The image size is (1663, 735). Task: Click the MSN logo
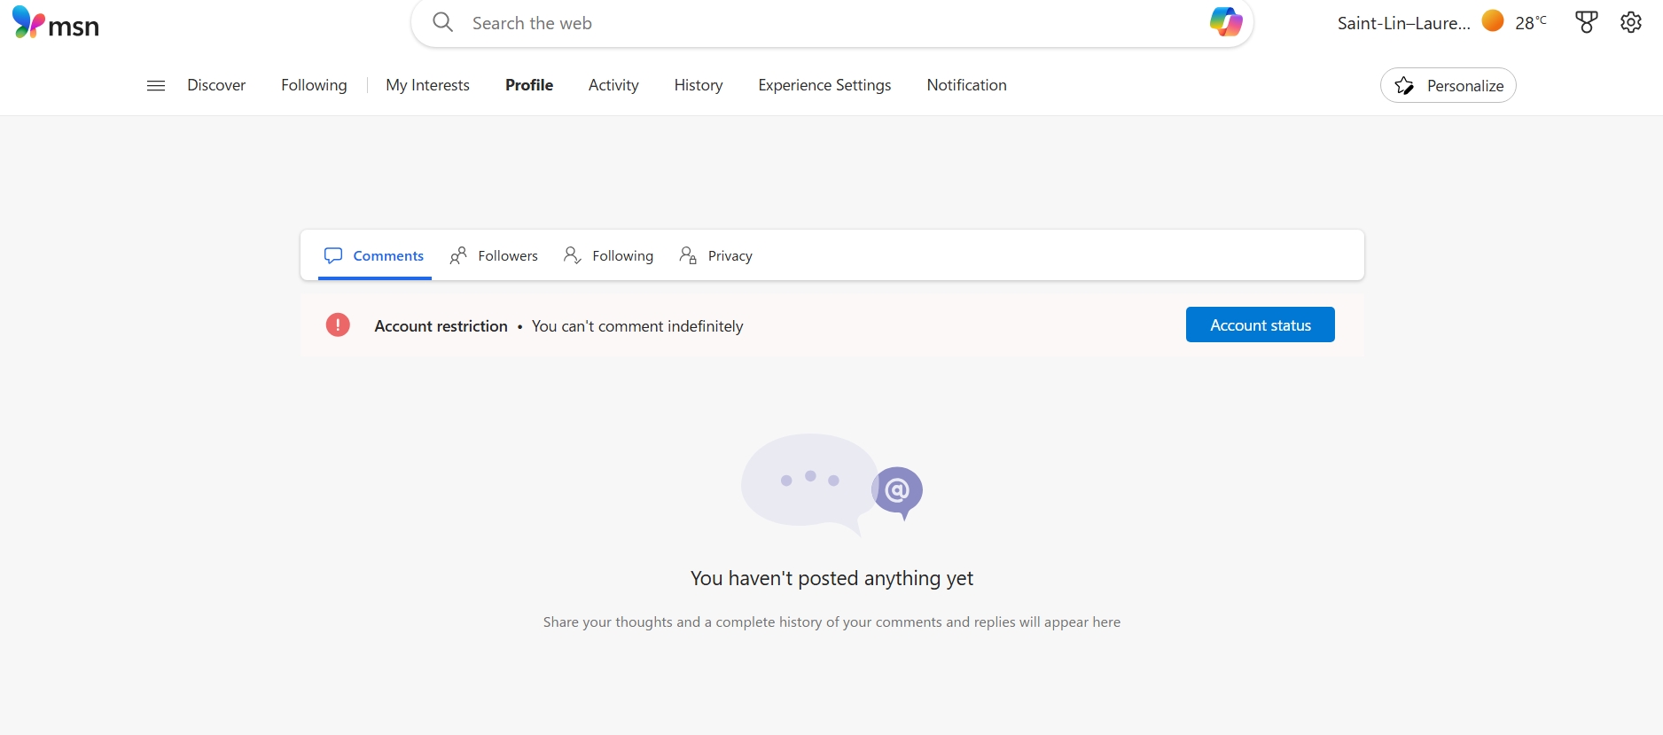(55, 24)
